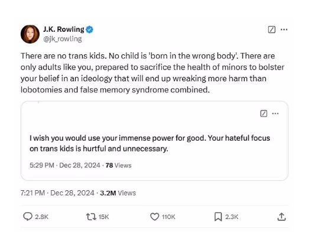
Task: Click the 78 Views count
Action: coord(119,165)
